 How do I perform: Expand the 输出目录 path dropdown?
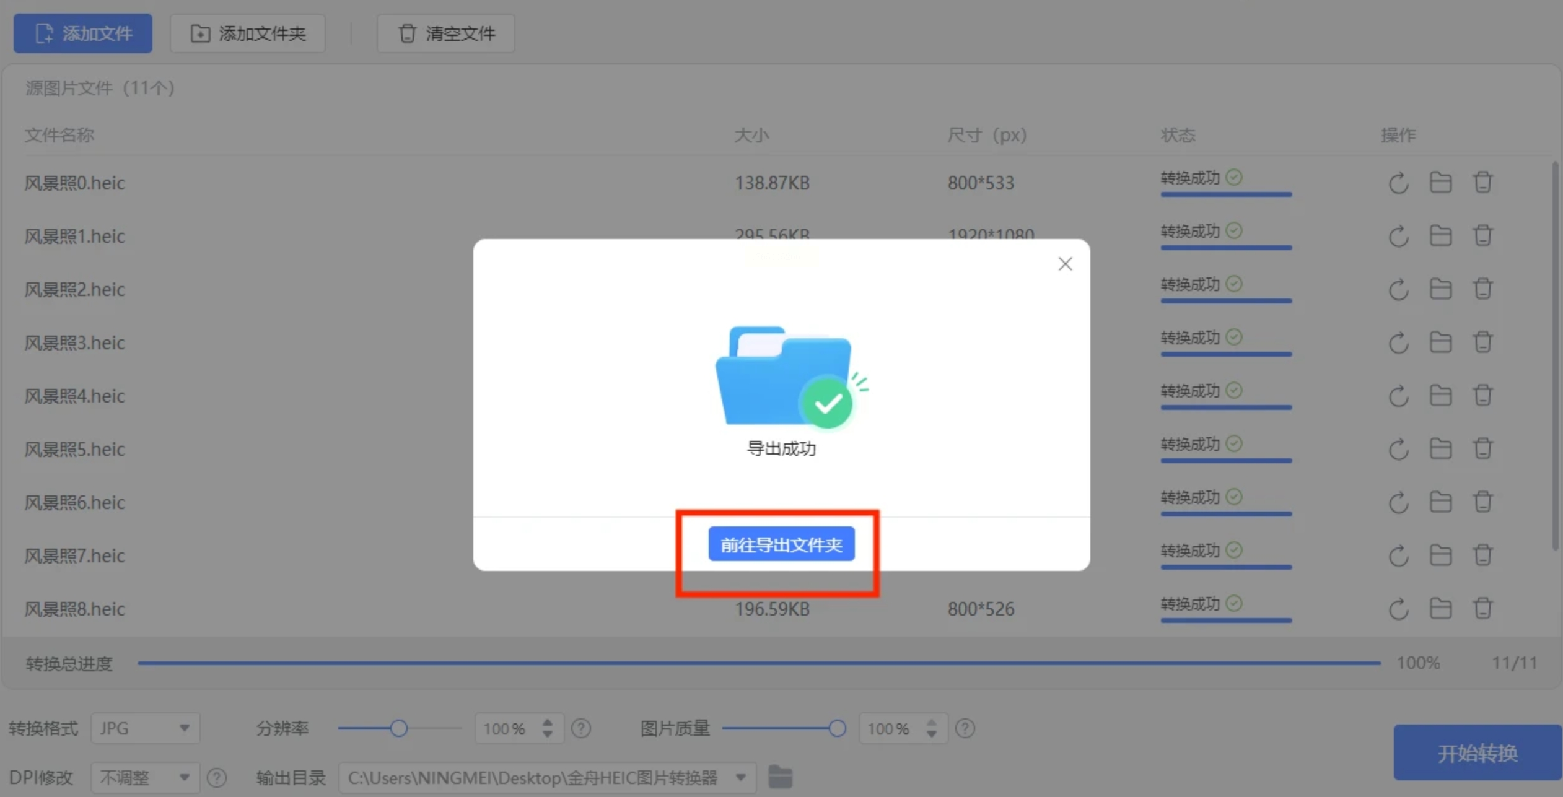(x=740, y=777)
